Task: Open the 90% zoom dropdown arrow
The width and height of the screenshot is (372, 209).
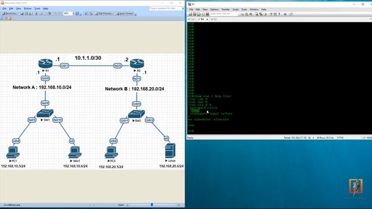Action: tap(73, 13)
